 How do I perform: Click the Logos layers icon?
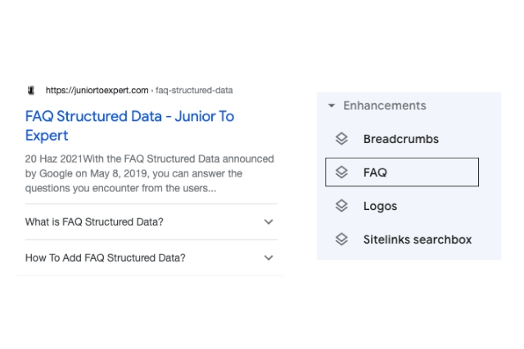(342, 206)
